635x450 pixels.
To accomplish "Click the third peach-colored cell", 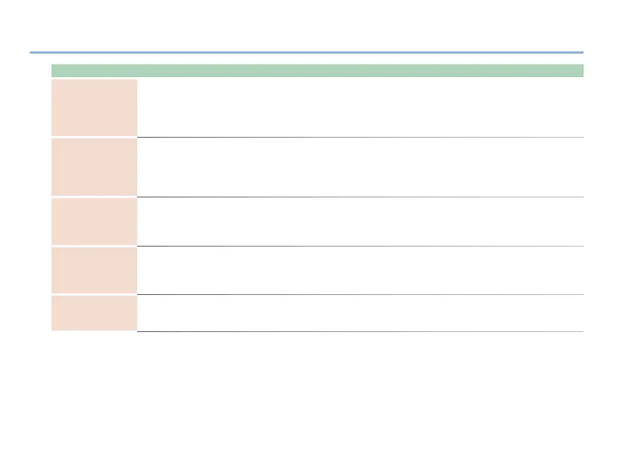I will [94, 221].
